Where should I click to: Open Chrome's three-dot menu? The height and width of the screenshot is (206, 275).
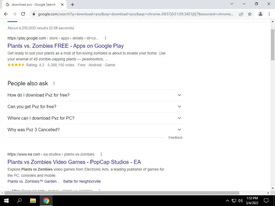click(x=269, y=14)
